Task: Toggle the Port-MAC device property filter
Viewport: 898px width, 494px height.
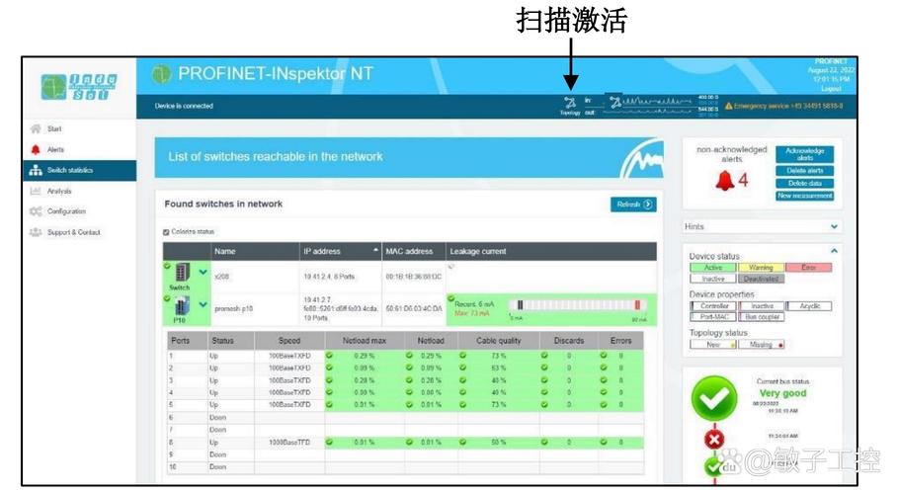Action: pyautogui.click(x=713, y=317)
